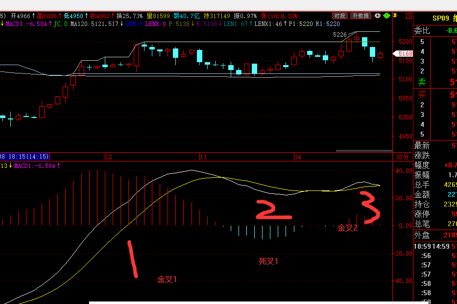Click the 总笔 label in quote panel
This screenshot has width=457, height=304.
click(422, 224)
